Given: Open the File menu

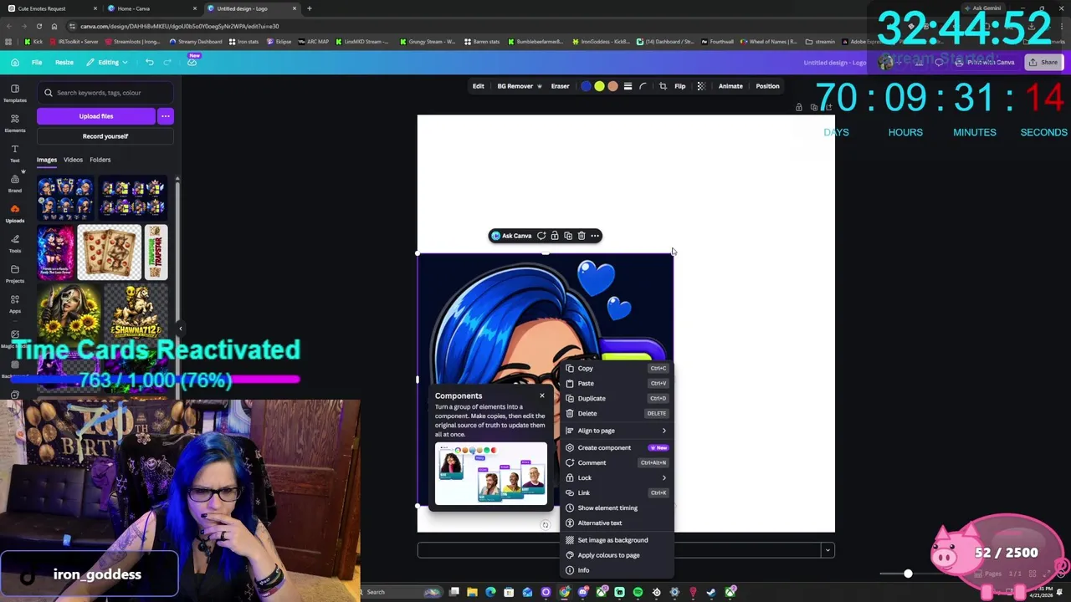Looking at the screenshot, I should [x=37, y=62].
